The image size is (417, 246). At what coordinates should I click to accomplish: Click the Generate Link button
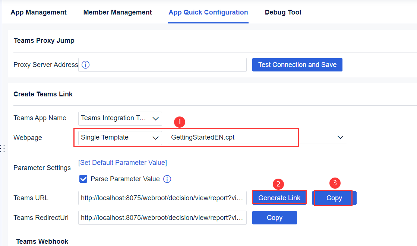(279, 198)
